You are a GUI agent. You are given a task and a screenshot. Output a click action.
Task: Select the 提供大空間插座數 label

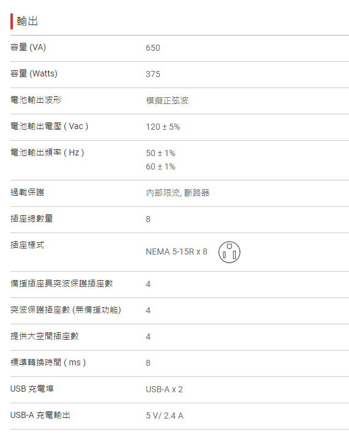44,336
